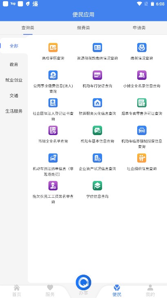Viewport: 167px width, 298px height.
Task: Tap 社会组织信息查询 icon
Action: pos(142,158)
